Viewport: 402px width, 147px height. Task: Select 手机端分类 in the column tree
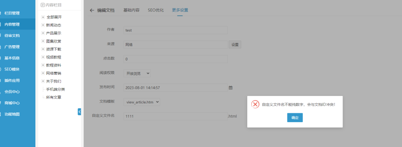pyautogui.click(x=55, y=90)
